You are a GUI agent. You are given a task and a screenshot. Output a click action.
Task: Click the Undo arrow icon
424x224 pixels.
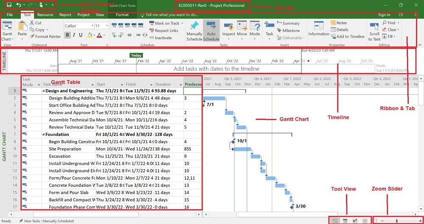(18, 5)
